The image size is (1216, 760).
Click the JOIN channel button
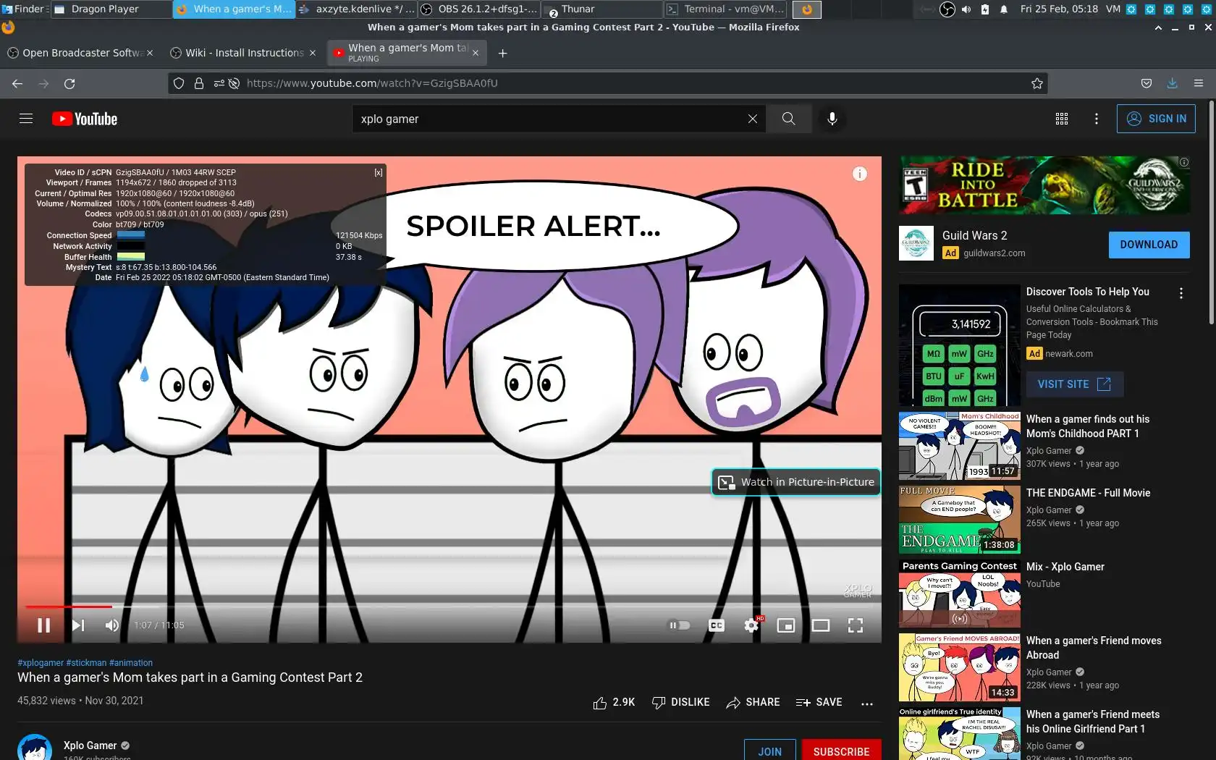769,751
